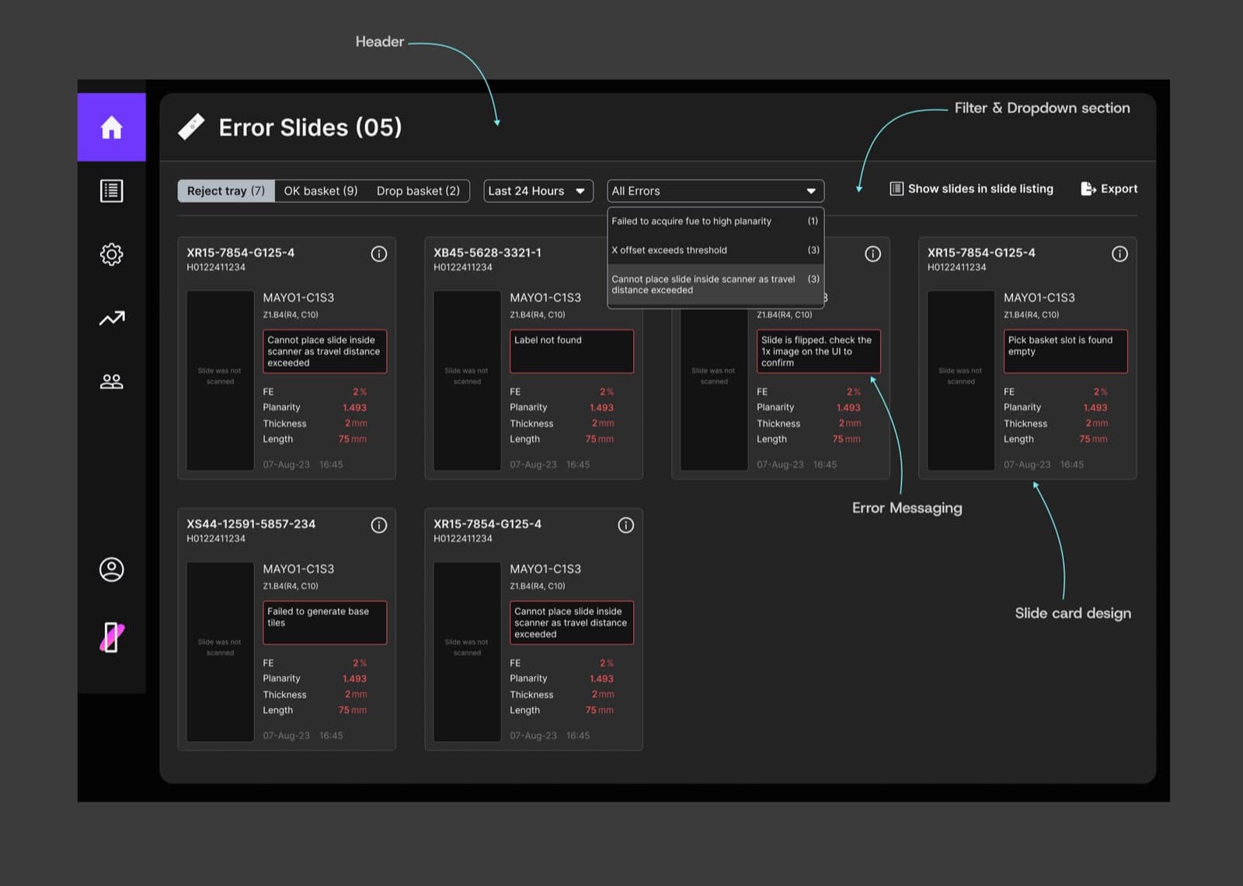
Task: Click the Export button label
Action: (x=1119, y=189)
